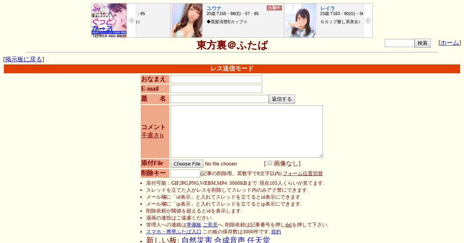The image size is (464, 243).
Task: Open the 合成音声 board link
Action: (x=230, y=240)
